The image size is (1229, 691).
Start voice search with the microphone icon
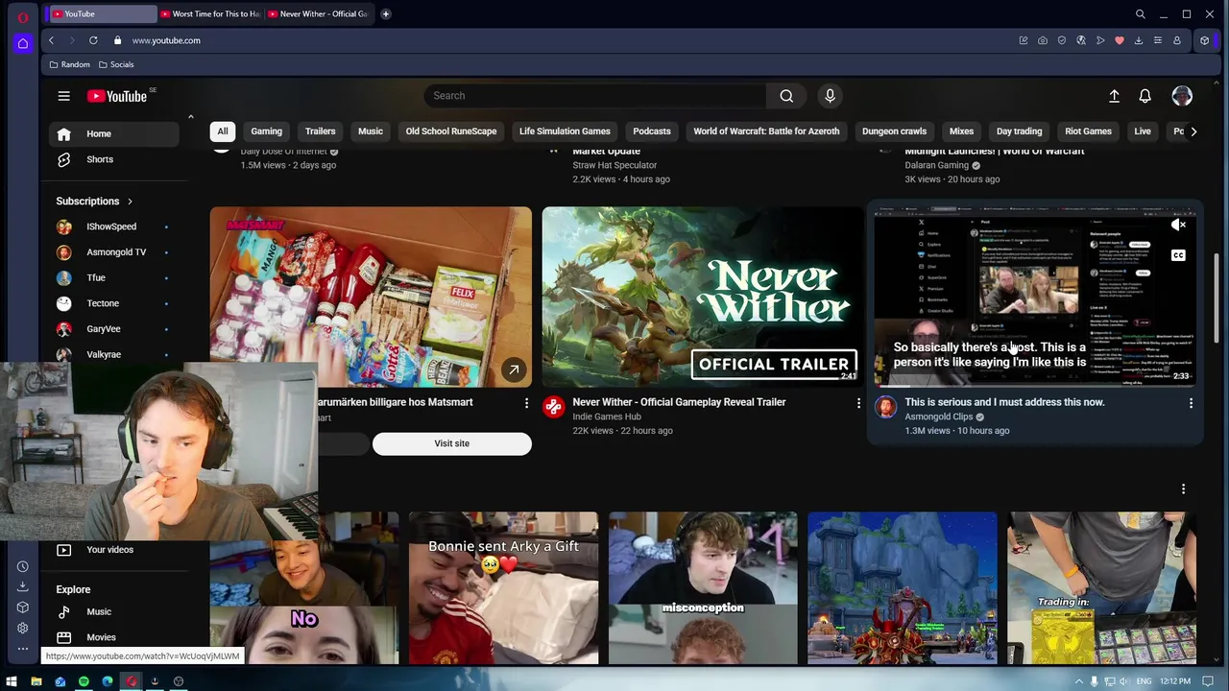[x=831, y=96]
